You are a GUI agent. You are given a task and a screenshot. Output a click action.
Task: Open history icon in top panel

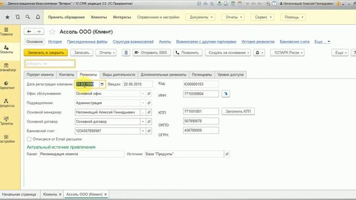click(x=18, y=17)
